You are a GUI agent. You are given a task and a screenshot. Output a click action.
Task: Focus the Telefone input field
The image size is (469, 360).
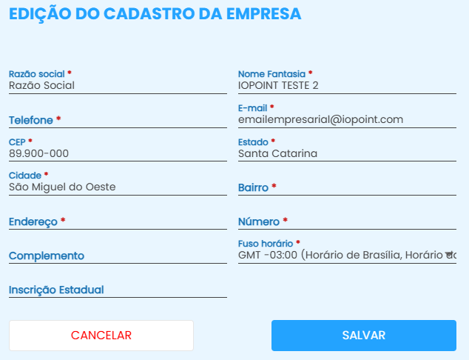point(118,120)
